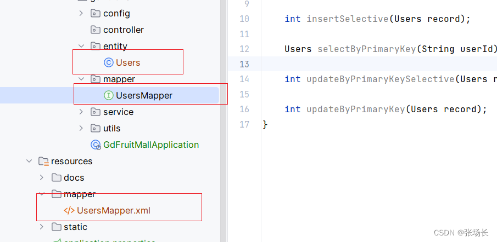The height and width of the screenshot is (242, 497).
Task: Collapse the resources mapper folder chevron
Action: 42,194
